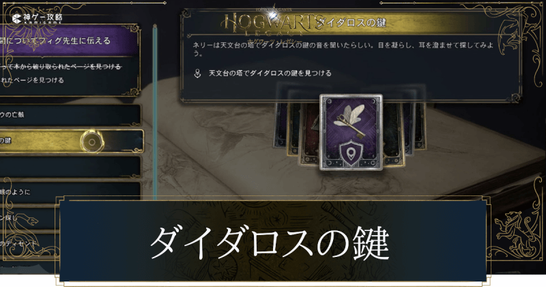Click the large ダイダロスの鍵 banner title

tap(270, 243)
